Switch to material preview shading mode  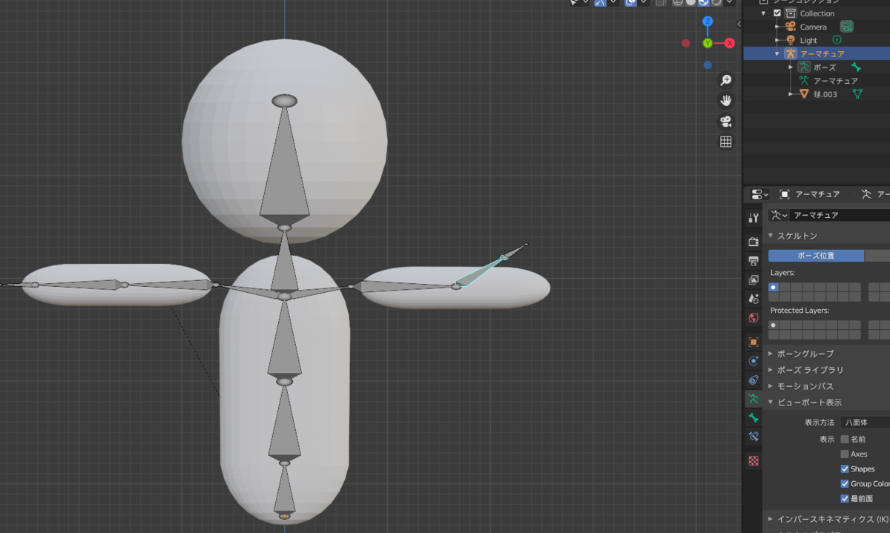[704, 2]
